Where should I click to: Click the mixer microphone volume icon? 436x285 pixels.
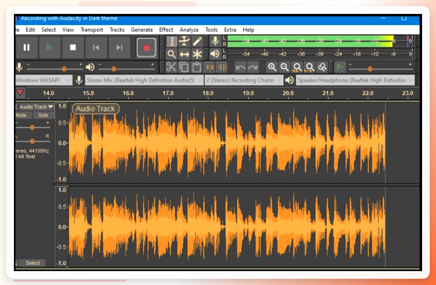click(19, 67)
